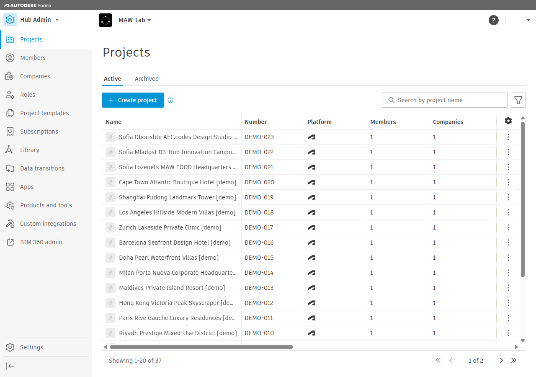Click the Search by project name field
Screen dimensions: 536x377
(x=445, y=100)
